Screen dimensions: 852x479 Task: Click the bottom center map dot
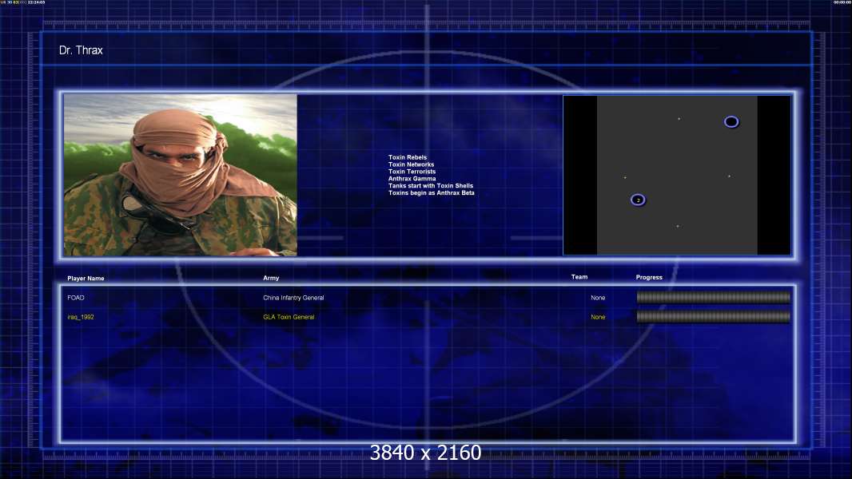(678, 226)
